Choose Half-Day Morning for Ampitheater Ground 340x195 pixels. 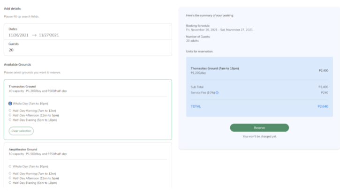click(x=10, y=173)
